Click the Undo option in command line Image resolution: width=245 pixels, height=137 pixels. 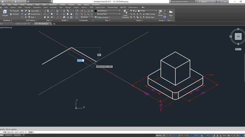(x=31, y=132)
